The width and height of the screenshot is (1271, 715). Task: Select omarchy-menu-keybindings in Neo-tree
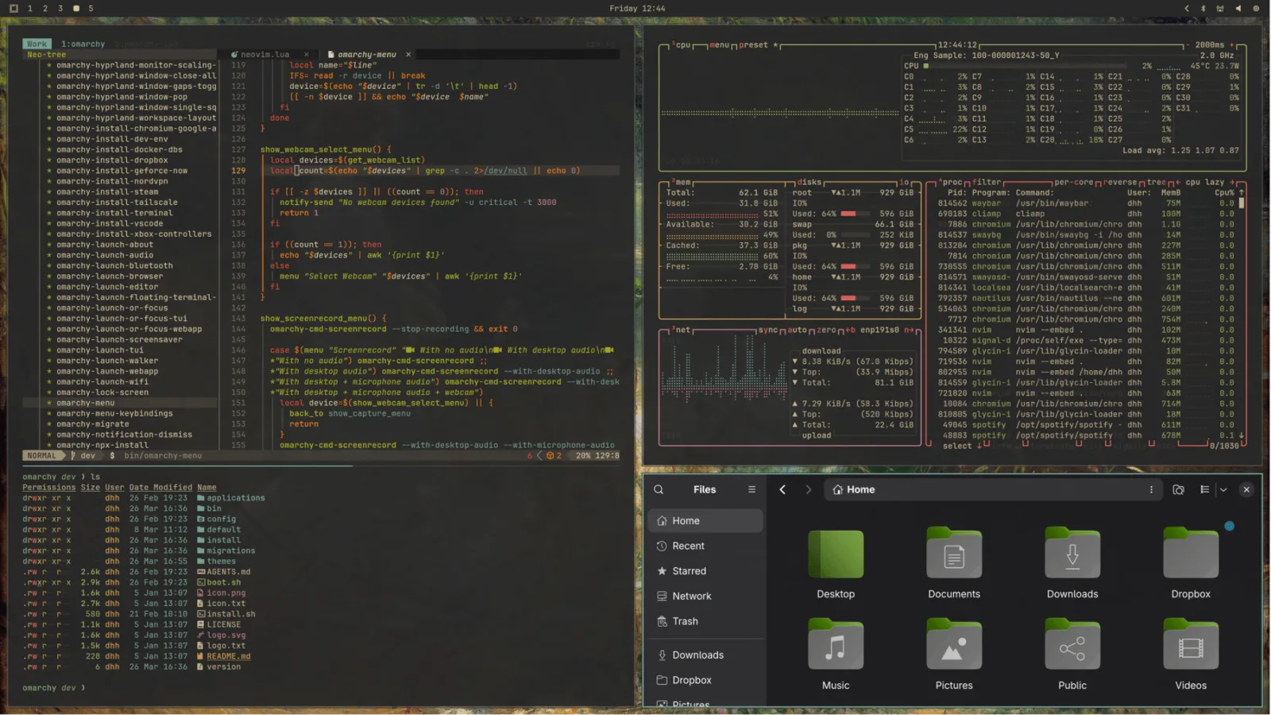[x=114, y=414]
